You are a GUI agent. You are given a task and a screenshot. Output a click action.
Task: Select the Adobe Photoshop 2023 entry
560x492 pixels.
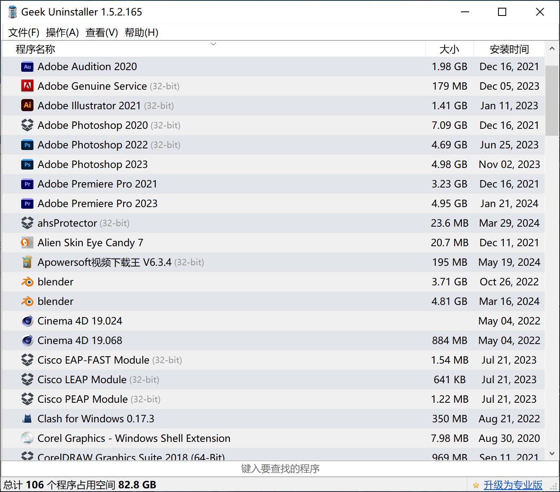pyautogui.click(x=273, y=164)
